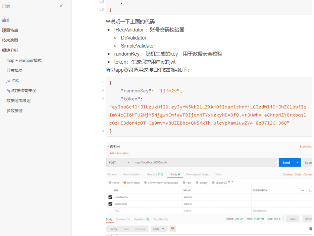Click the 363 B size value

click(277, 219)
